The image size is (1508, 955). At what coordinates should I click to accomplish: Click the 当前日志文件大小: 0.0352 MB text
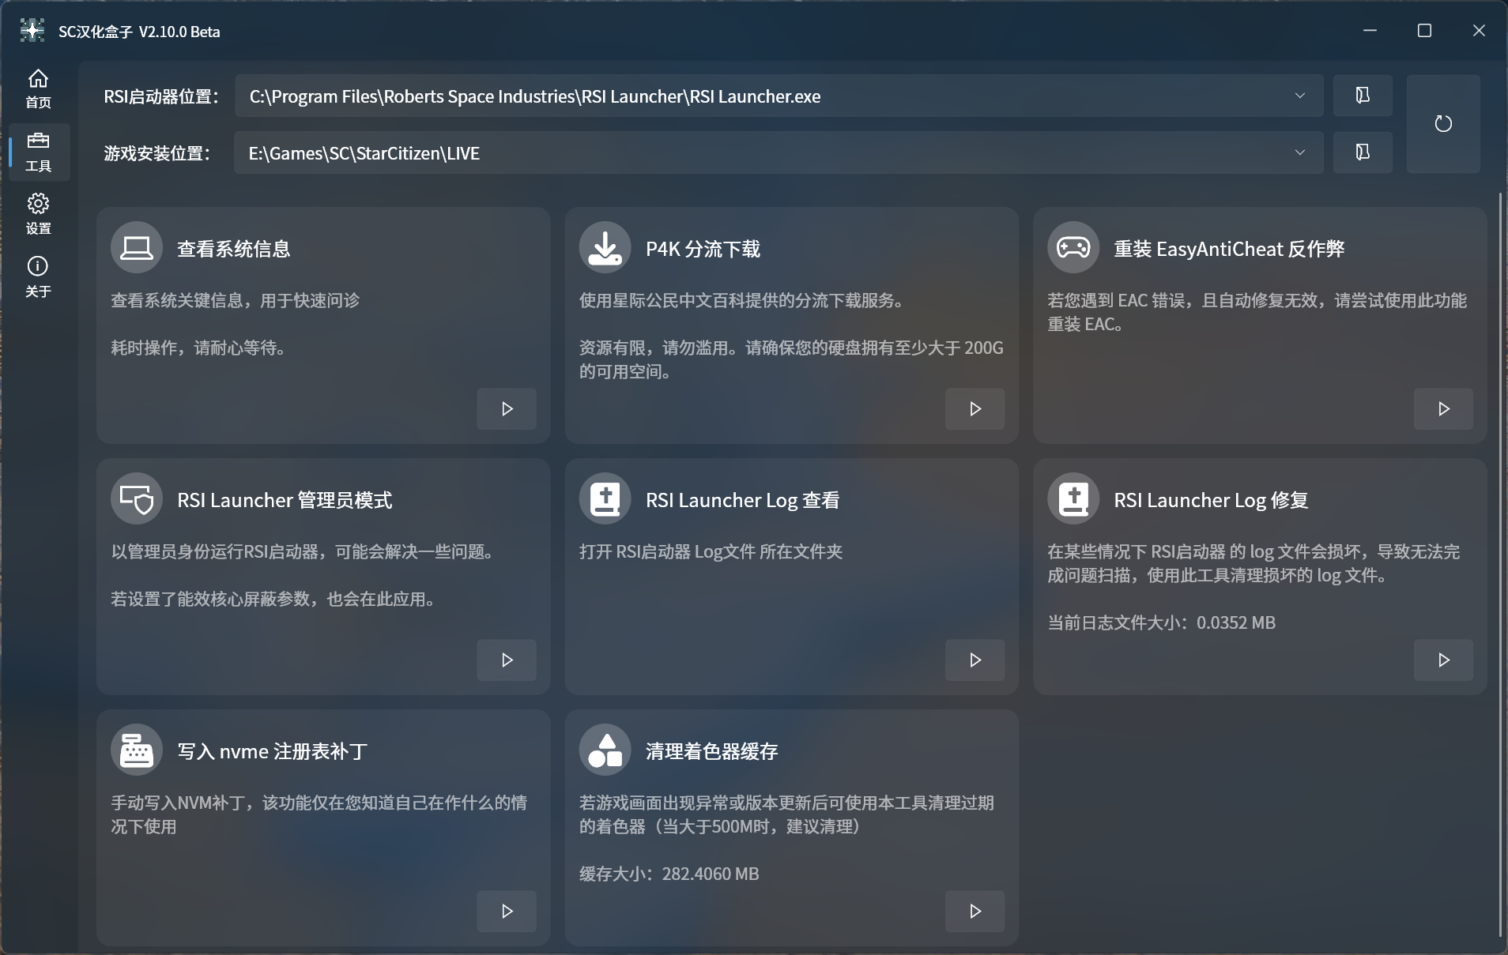point(1161,622)
